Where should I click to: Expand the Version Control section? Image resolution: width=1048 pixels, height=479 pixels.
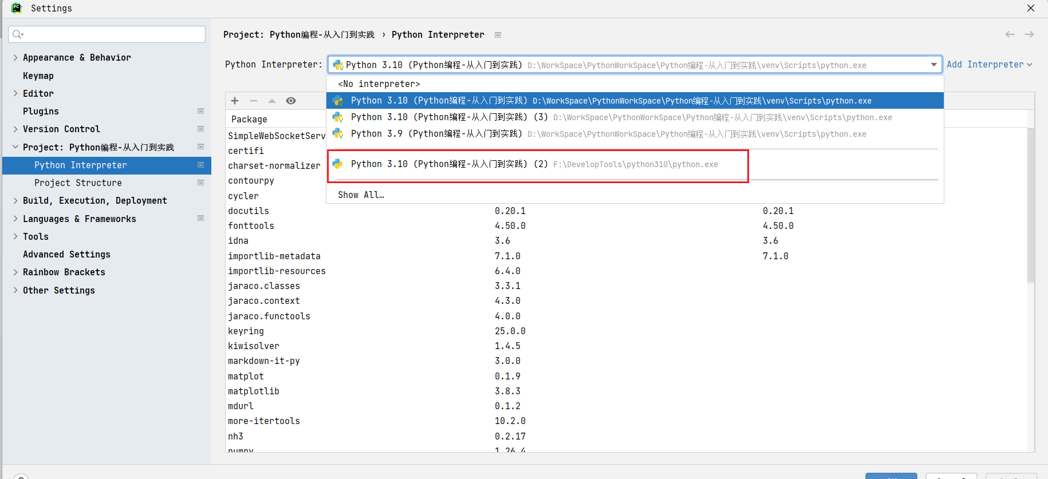[x=15, y=129]
